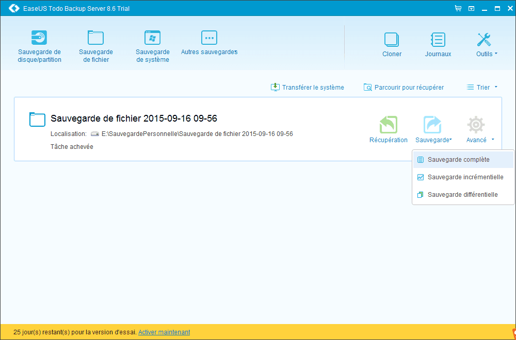Click Parcourir pour récupérer
The width and height of the screenshot is (516, 340).
tap(404, 88)
